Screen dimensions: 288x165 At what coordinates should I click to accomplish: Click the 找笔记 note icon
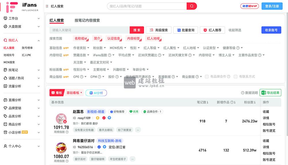[5, 70]
